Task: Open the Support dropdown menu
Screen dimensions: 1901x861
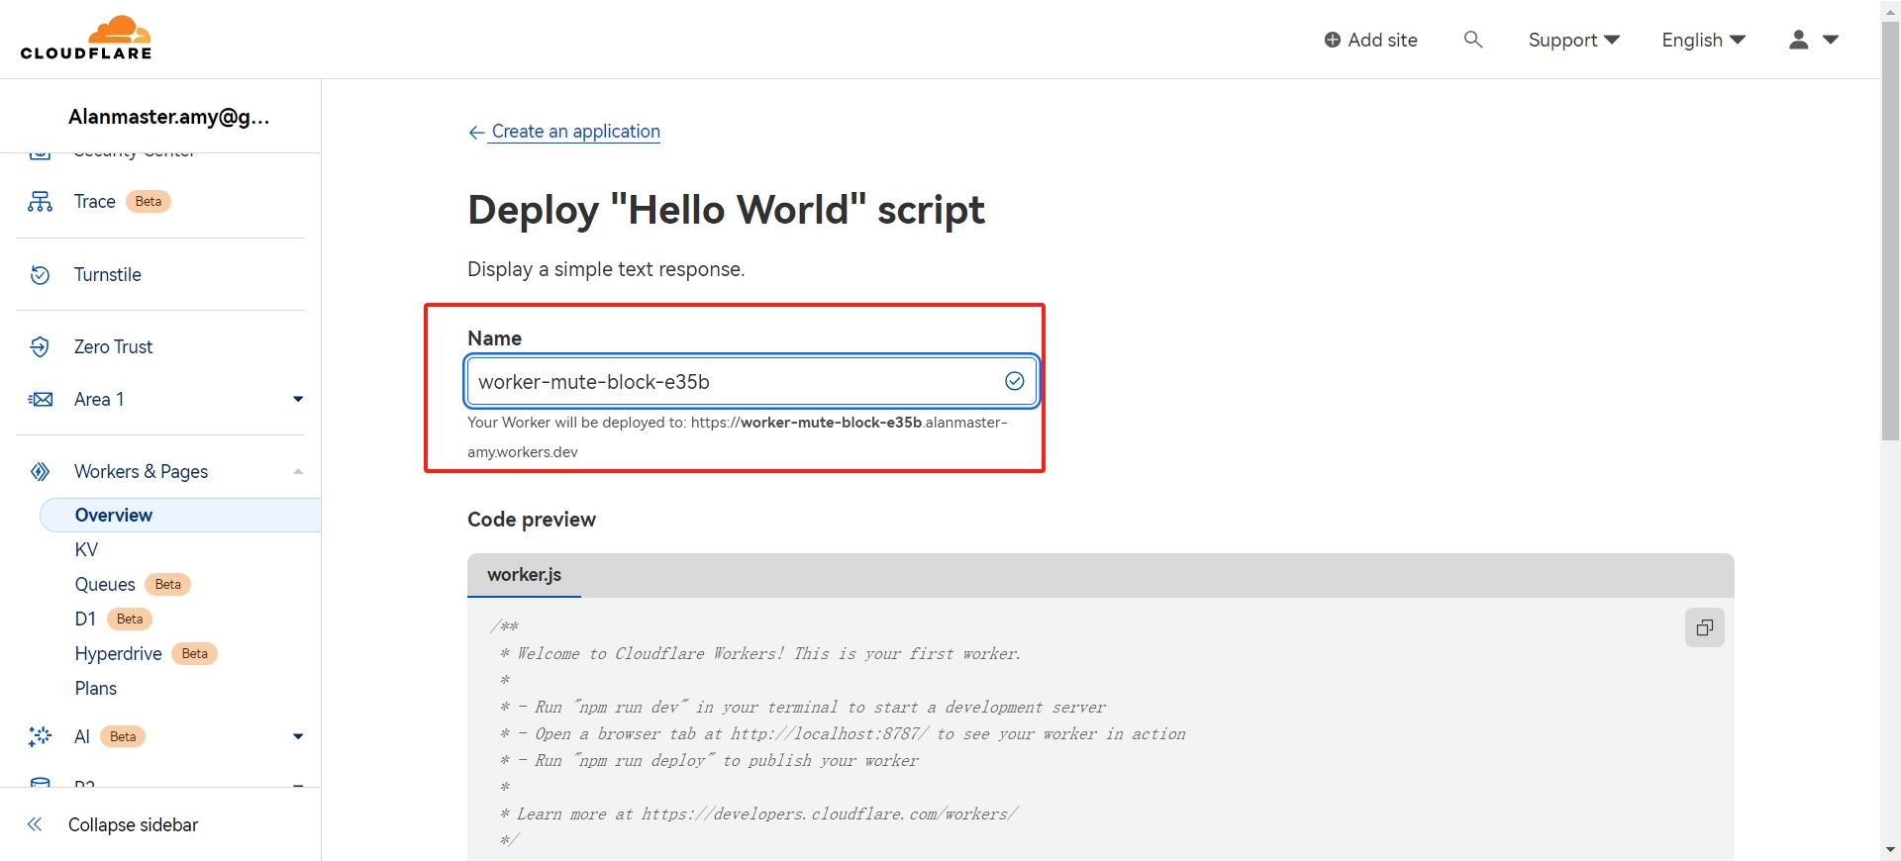Action: tap(1573, 40)
